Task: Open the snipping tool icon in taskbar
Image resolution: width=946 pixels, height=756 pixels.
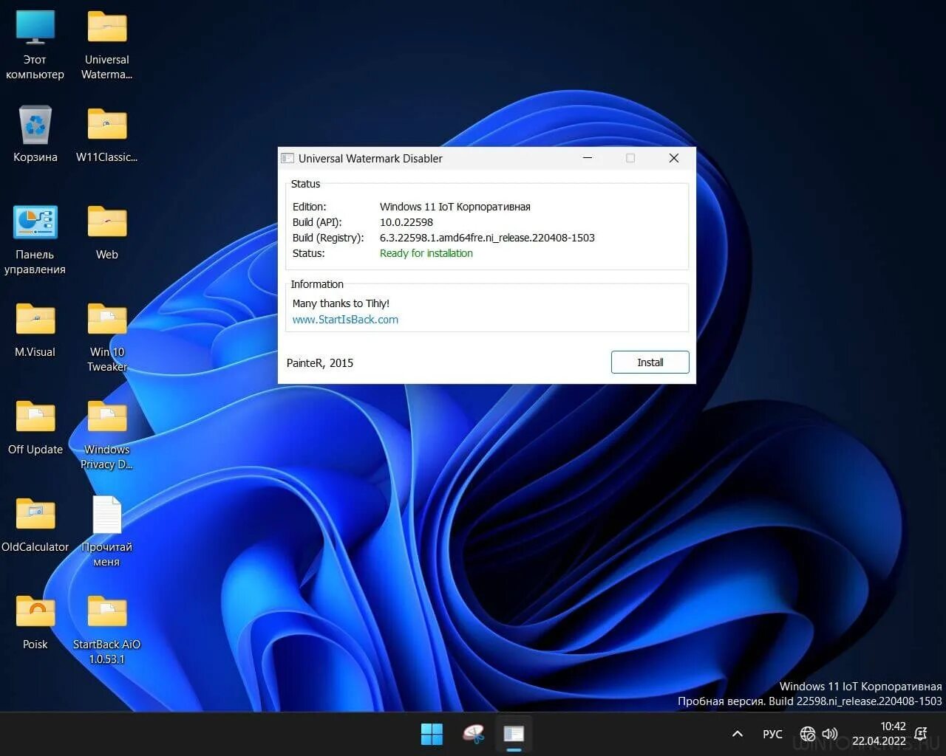Action: 473,734
